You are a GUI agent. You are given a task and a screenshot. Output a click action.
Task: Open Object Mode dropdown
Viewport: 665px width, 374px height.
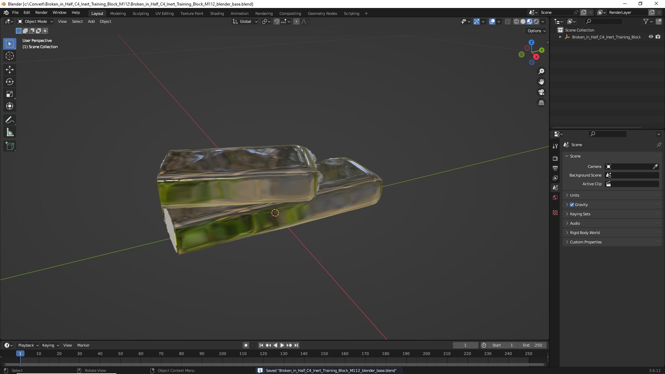(x=35, y=21)
